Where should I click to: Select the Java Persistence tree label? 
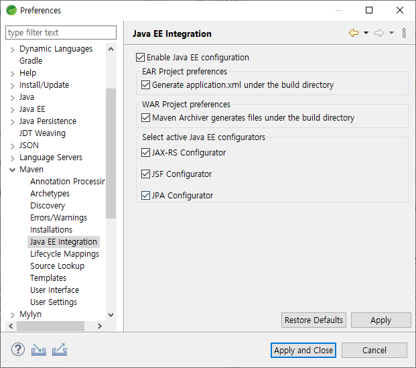48,121
